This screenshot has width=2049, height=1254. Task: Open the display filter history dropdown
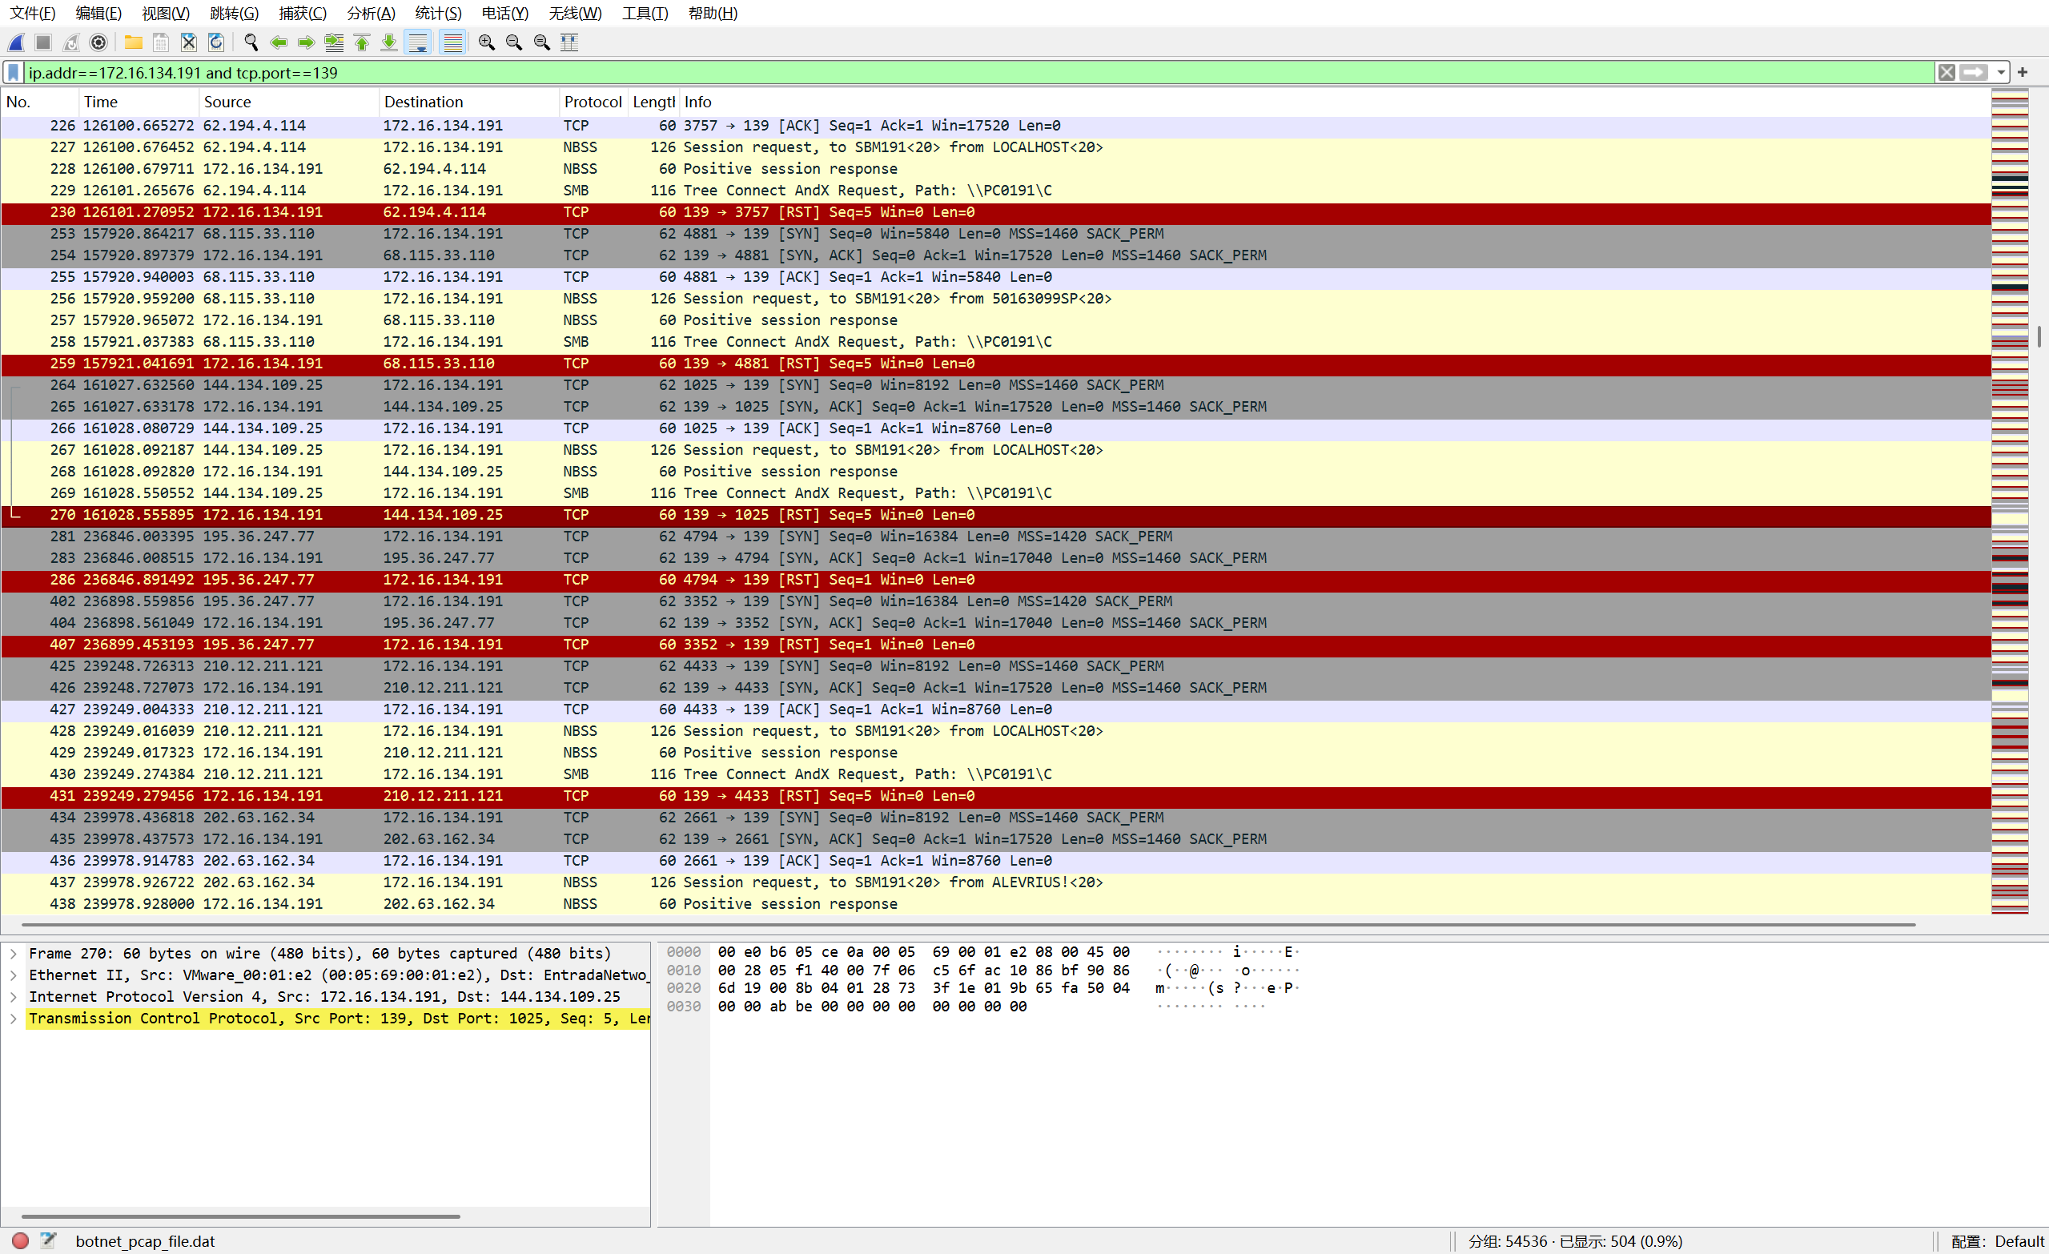click(x=2001, y=73)
